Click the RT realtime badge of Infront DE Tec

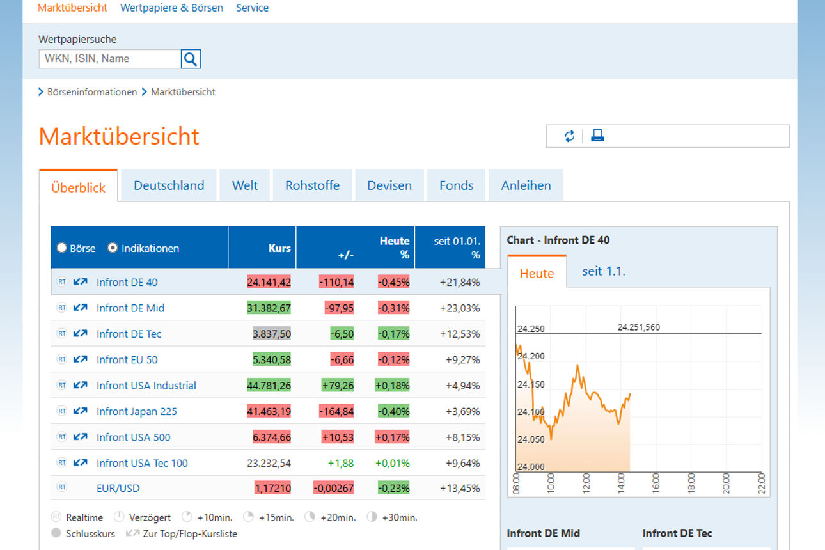62,333
